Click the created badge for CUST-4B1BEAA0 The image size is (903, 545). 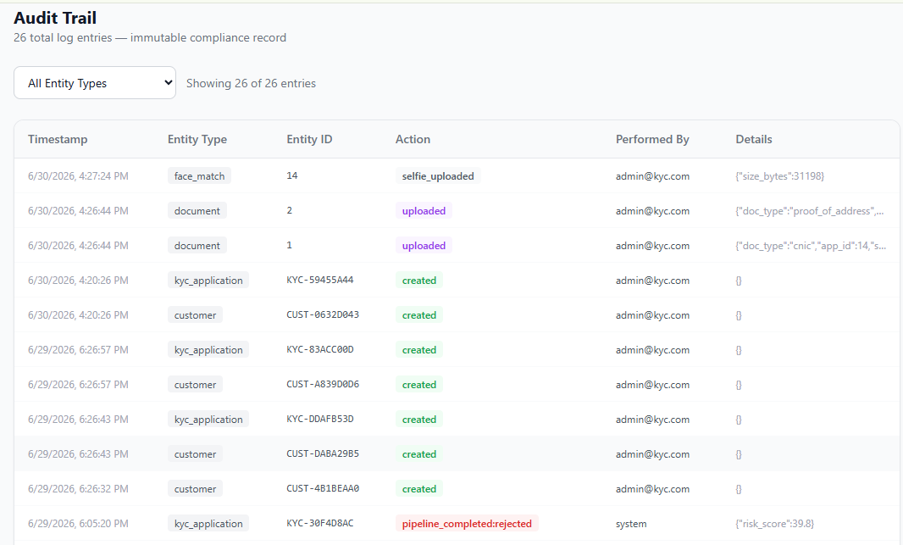[419, 488]
